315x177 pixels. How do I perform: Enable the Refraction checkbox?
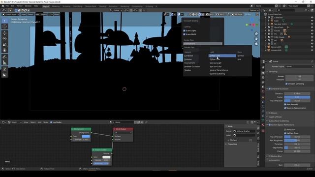pos(285,130)
